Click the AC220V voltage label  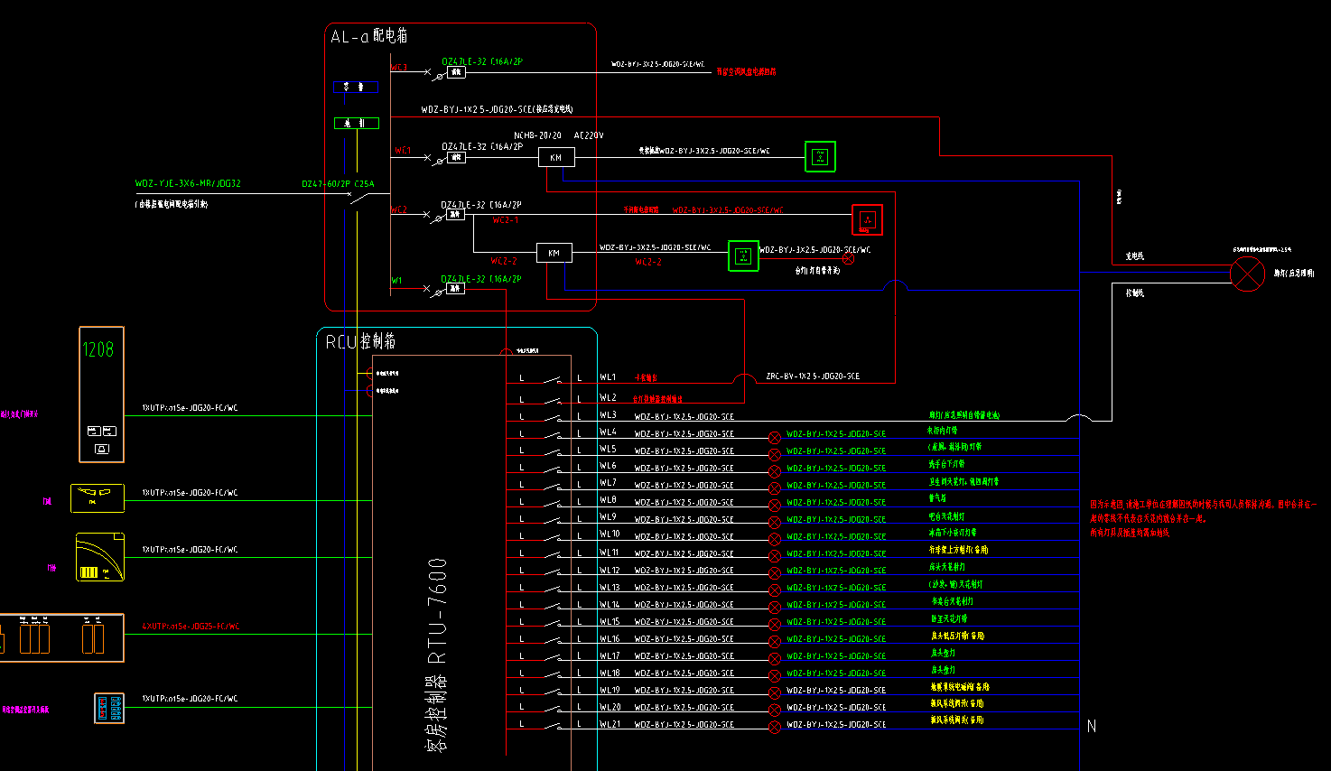pyautogui.click(x=589, y=135)
